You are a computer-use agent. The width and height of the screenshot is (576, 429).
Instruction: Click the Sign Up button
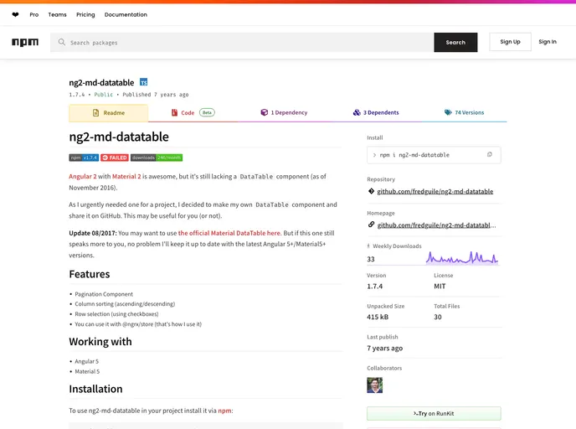[x=510, y=42]
